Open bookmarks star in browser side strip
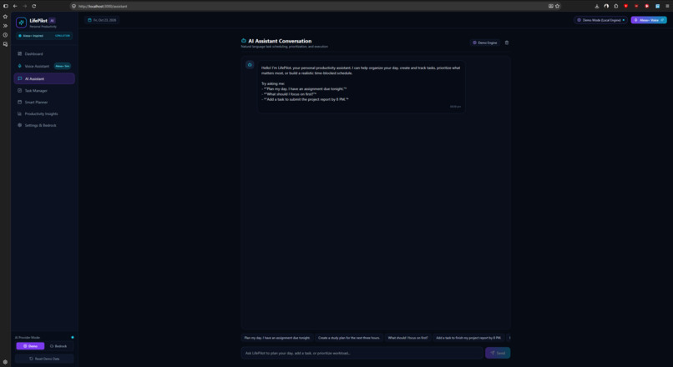Screen dimensions: 673x367 pos(5,17)
